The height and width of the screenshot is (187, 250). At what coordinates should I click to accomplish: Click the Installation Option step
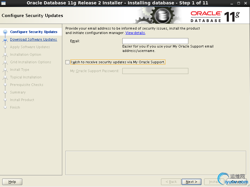tap(25, 54)
